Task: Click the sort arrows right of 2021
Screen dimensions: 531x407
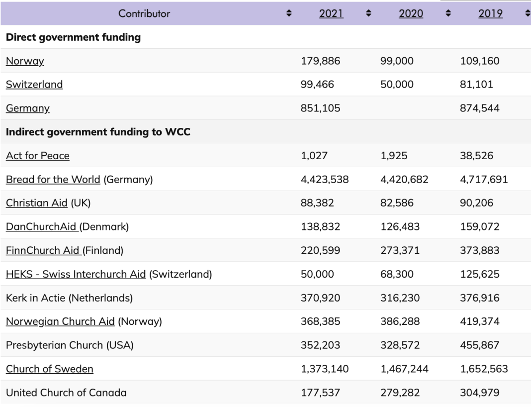Action: 368,14
